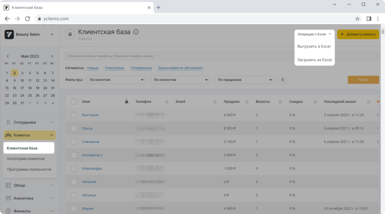Open the По продажам filter dropdown
This screenshot has height=214, width=385.
pyautogui.click(x=244, y=80)
